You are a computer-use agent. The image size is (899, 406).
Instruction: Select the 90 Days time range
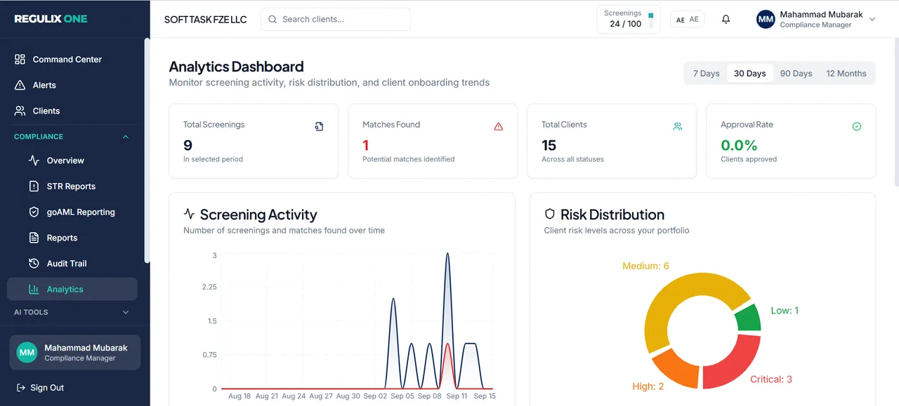pyautogui.click(x=796, y=74)
